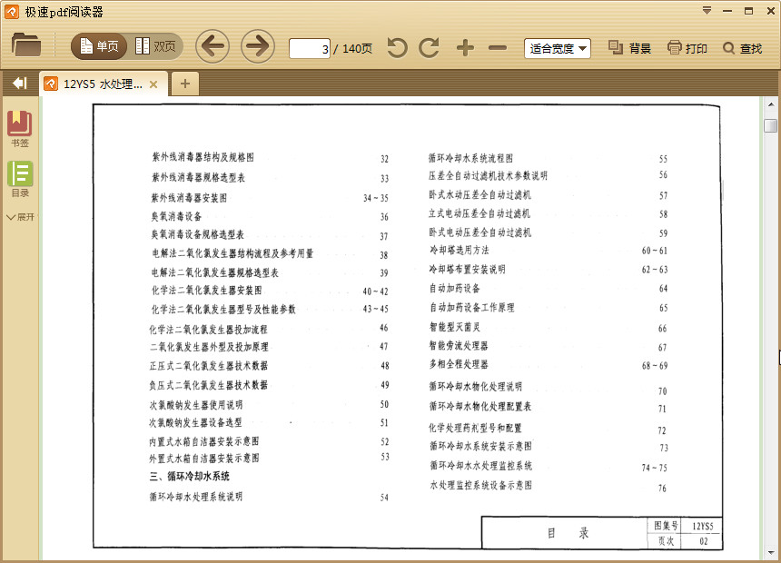781x563 pixels.
Task: Click the text 外置式水箱自洁器安装示意图
Action: (203, 459)
